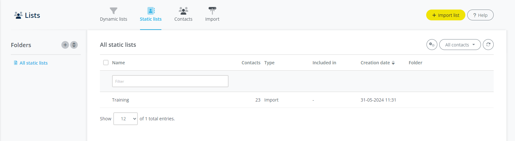Click the sort folders arrows icon
This screenshot has width=515, height=141.
pos(74,45)
